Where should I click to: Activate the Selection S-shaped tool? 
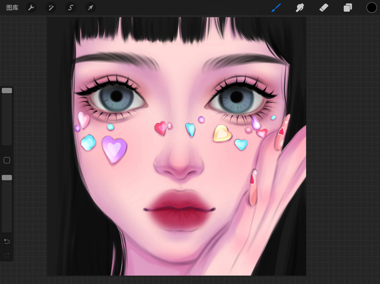click(x=71, y=8)
